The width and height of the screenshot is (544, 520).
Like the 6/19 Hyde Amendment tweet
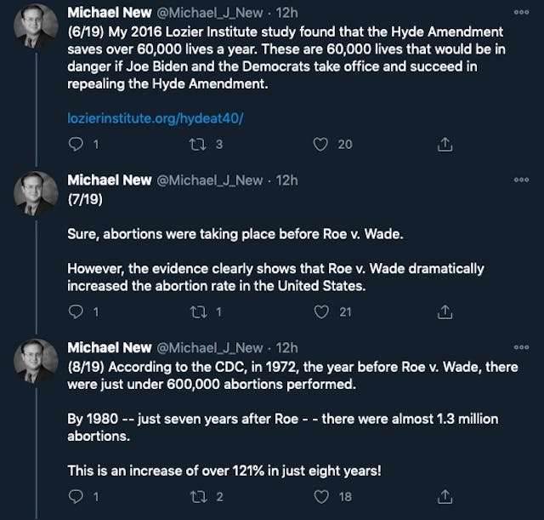pyautogui.click(x=320, y=145)
